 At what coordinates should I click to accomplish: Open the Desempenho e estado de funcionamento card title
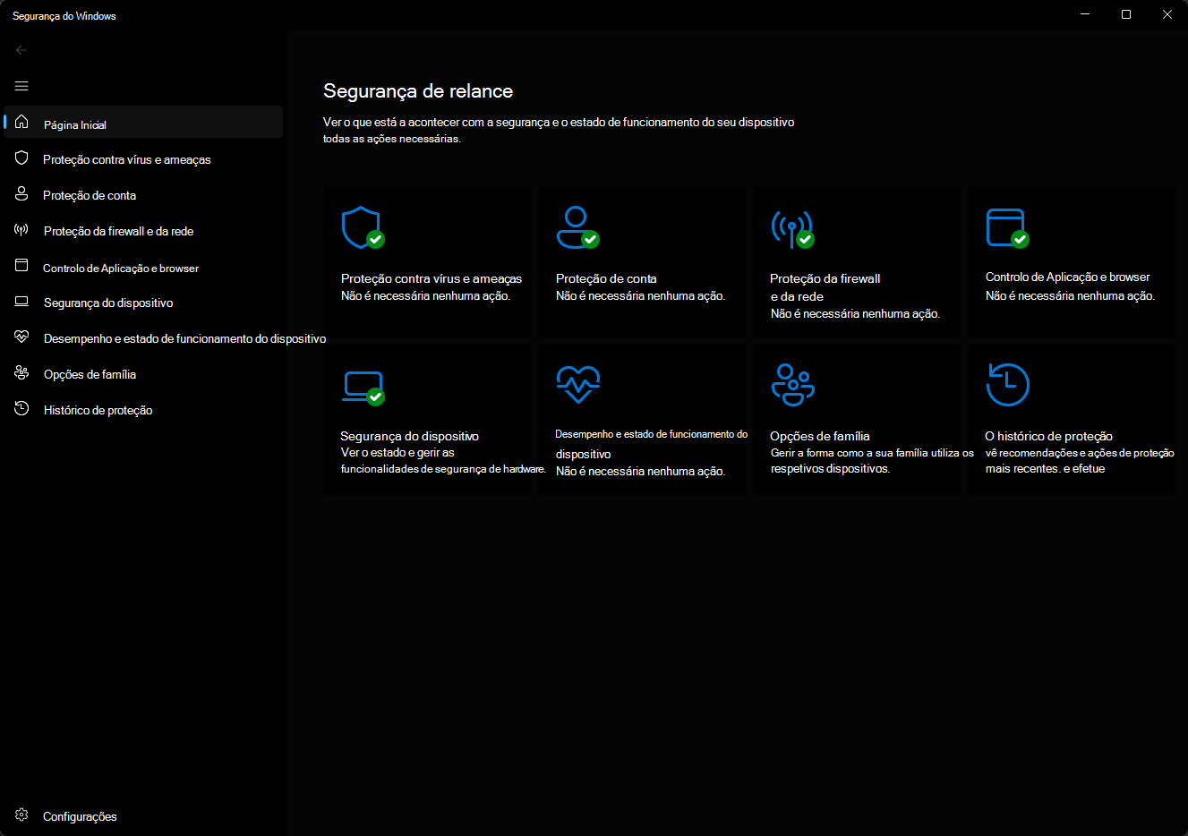652,443
